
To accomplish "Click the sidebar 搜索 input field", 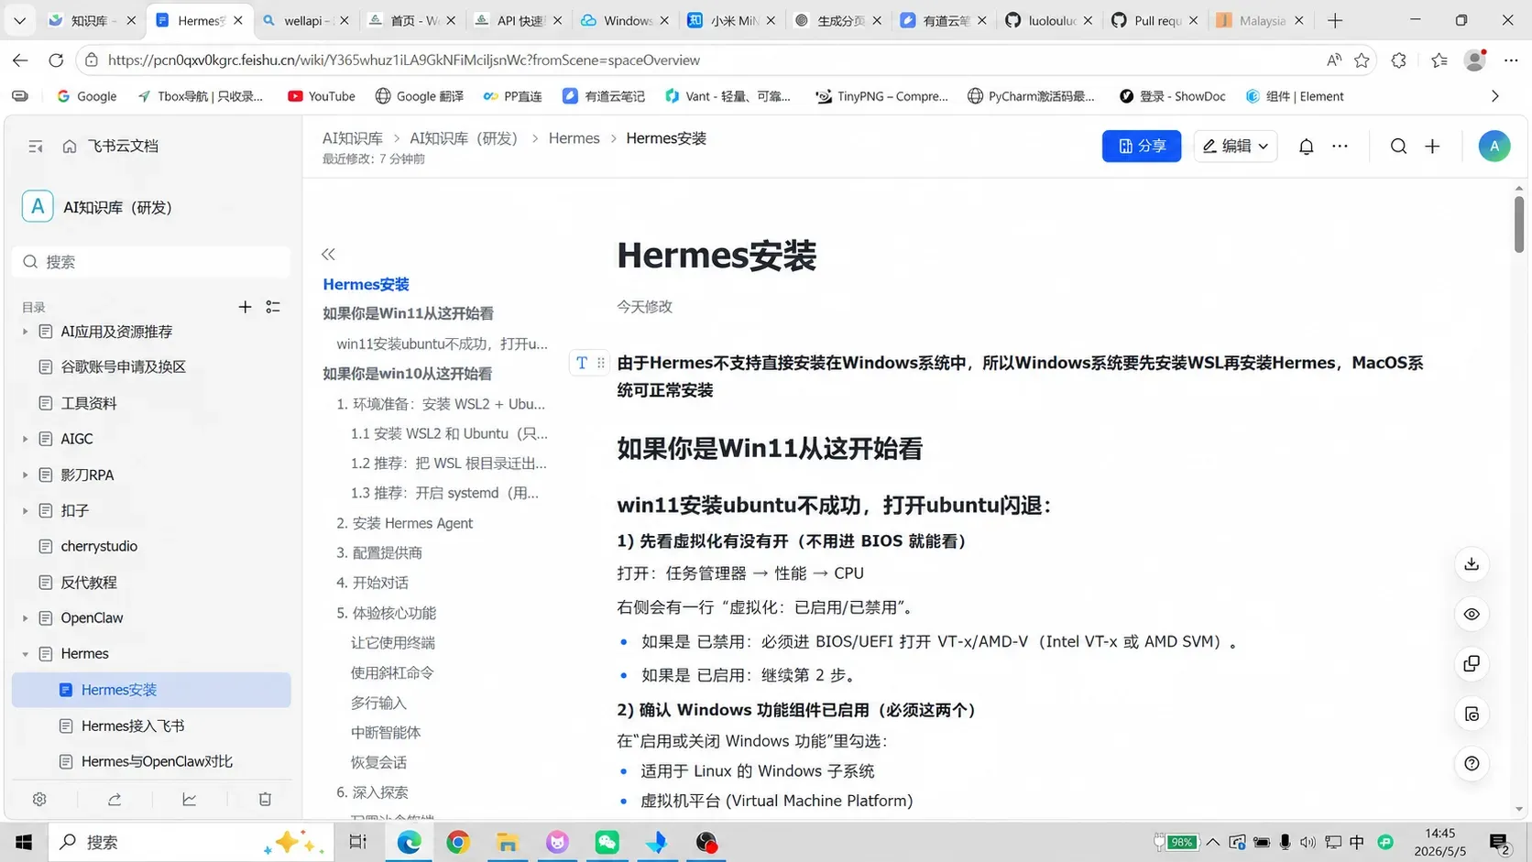I will [151, 262].
